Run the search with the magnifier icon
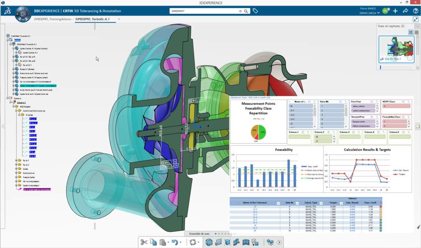421x248 pixels. (246, 11)
